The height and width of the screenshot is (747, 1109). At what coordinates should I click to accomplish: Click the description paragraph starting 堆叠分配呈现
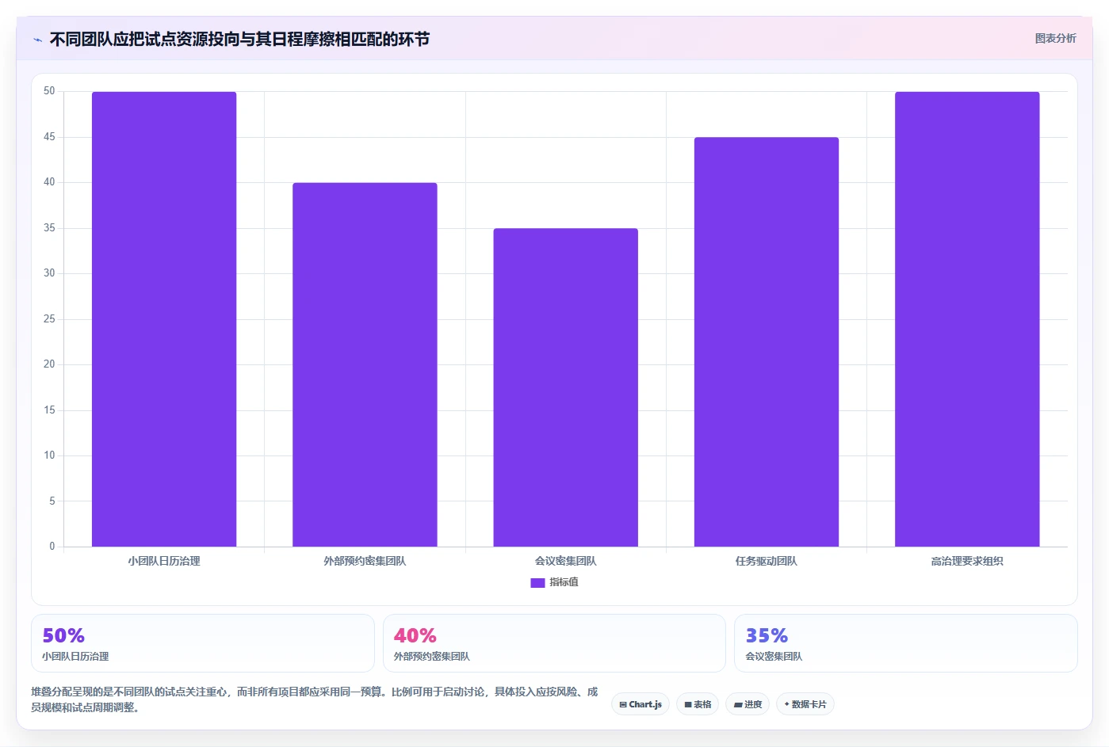tap(315, 699)
